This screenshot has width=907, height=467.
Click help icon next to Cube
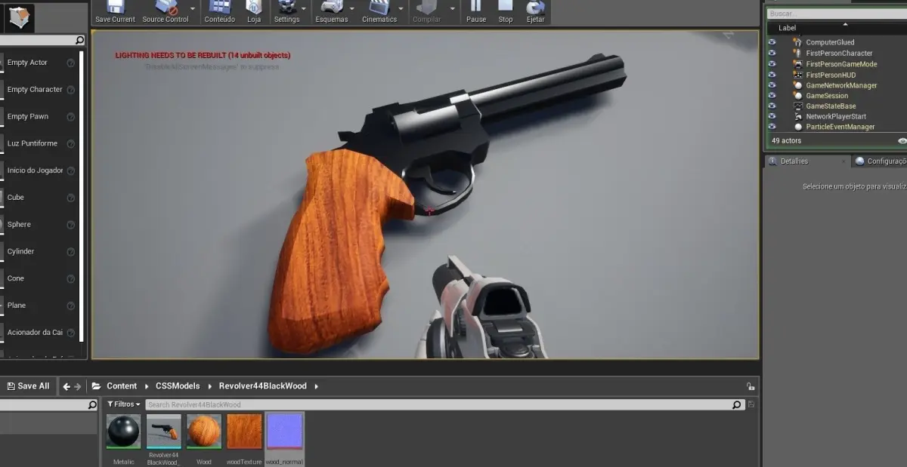click(70, 198)
